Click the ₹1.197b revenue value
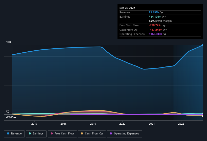207x141 pixels. tap(154, 12)
